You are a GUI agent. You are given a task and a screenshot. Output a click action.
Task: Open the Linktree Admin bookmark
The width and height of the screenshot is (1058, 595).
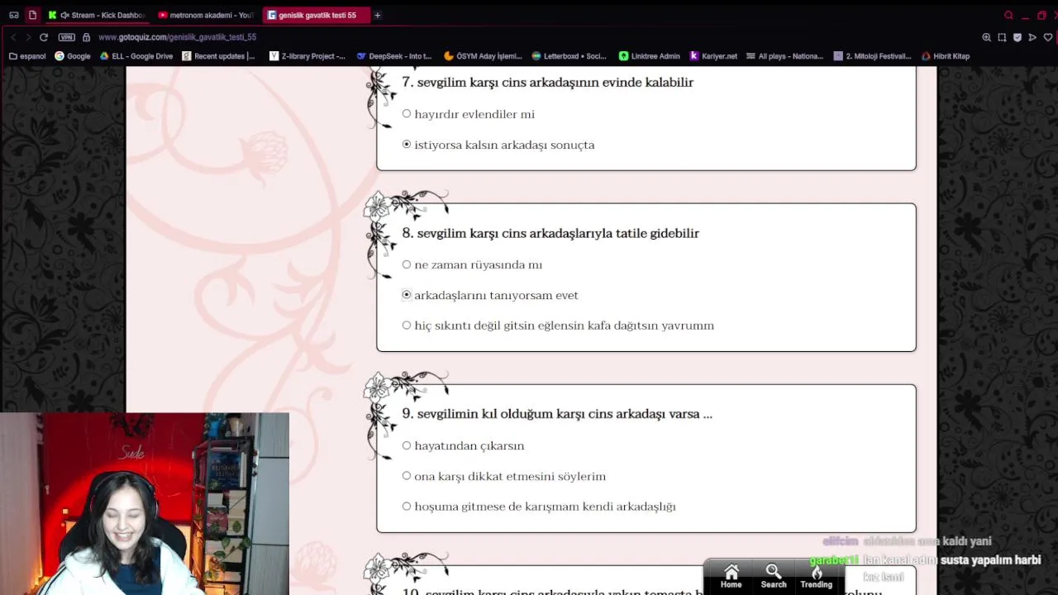(649, 56)
